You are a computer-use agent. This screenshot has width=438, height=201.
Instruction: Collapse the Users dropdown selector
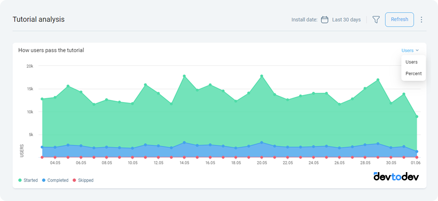point(408,50)
